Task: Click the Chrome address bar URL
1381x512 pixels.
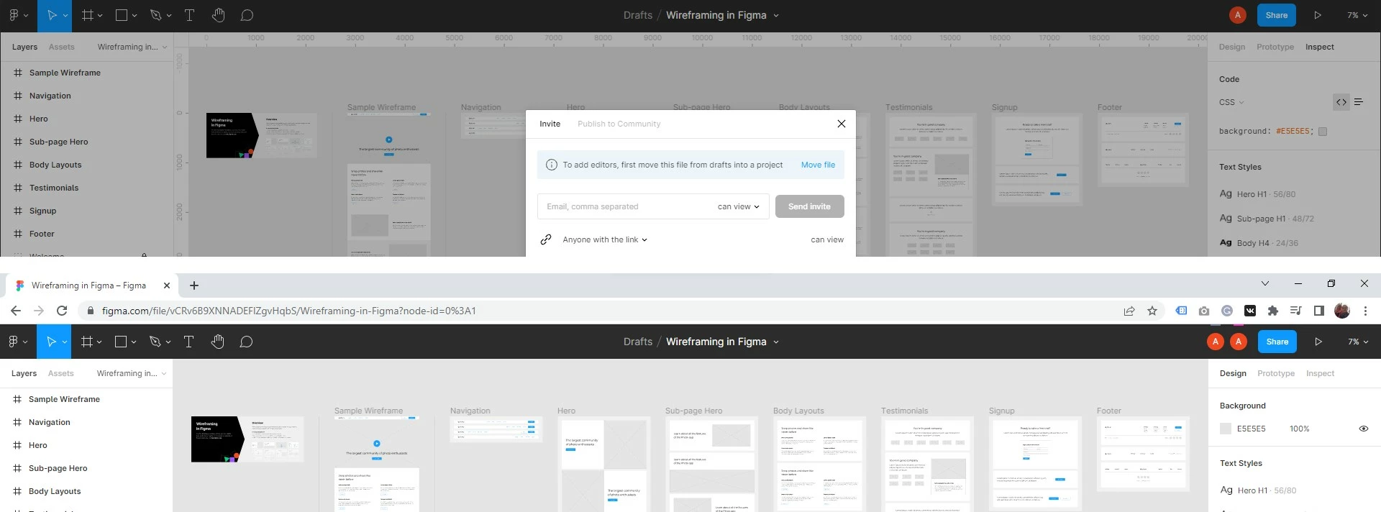Action: [x=288, y=311]
